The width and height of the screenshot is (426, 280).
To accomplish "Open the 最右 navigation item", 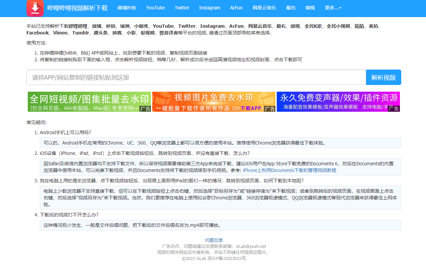I will tap(291, 8).
